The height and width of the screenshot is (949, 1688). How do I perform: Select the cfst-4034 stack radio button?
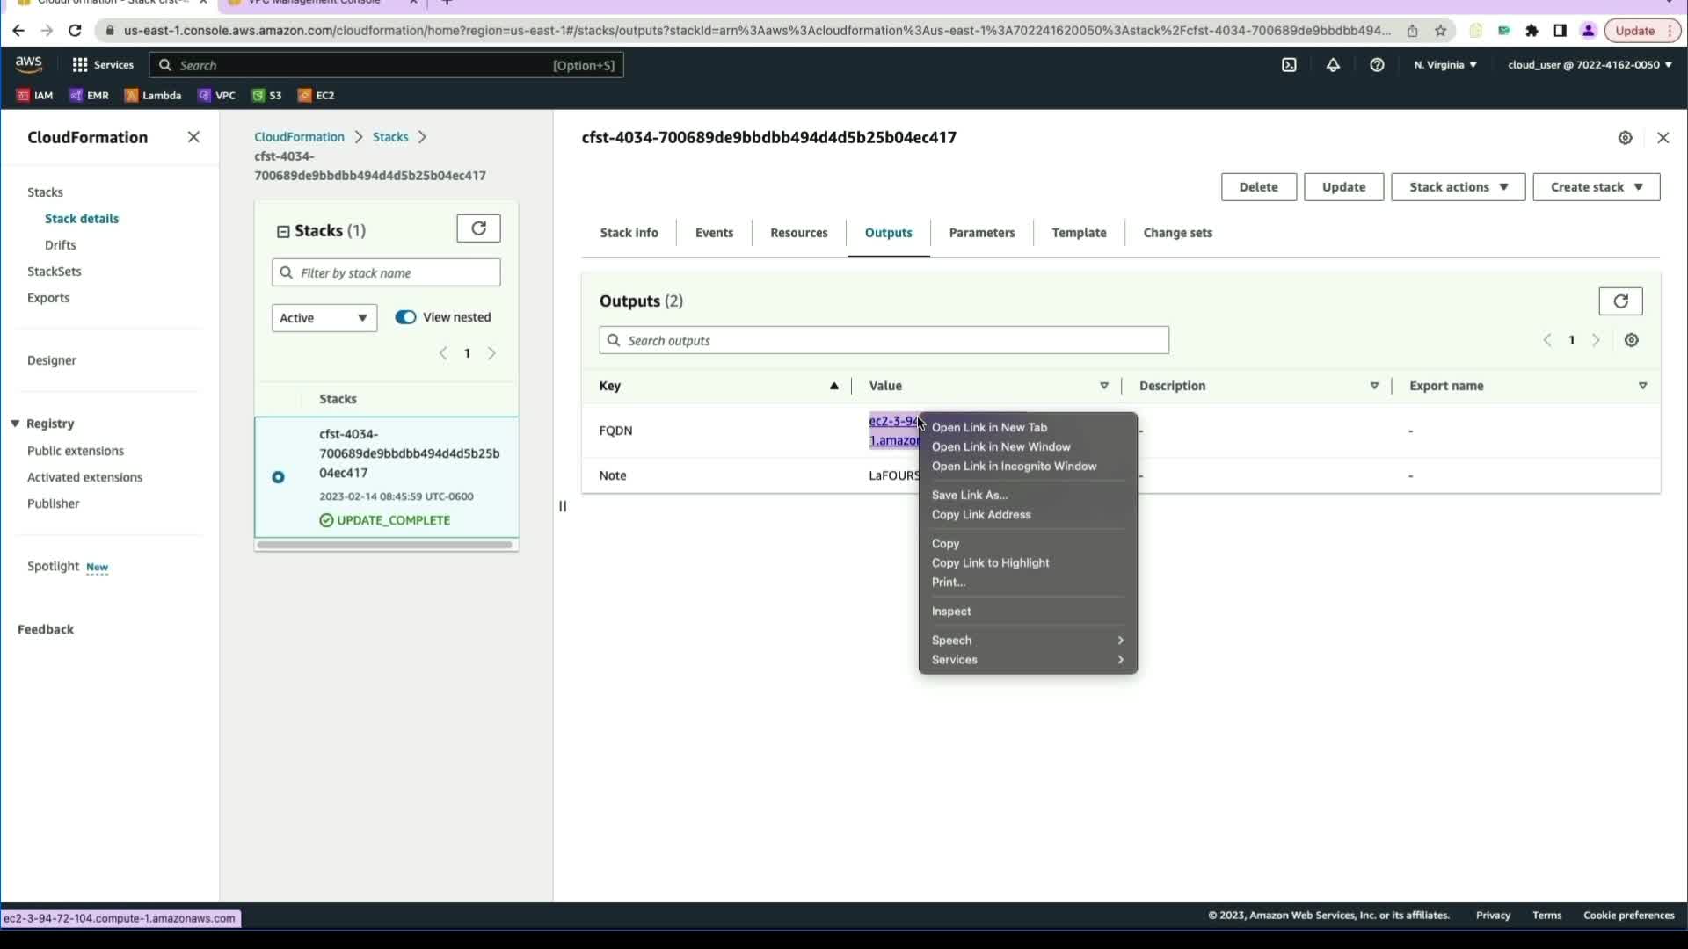278,477
